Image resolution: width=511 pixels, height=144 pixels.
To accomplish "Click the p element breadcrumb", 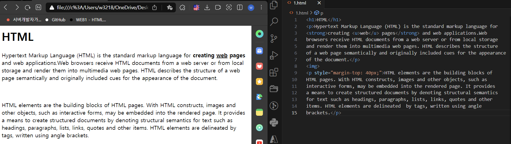I will click(319, 13).
